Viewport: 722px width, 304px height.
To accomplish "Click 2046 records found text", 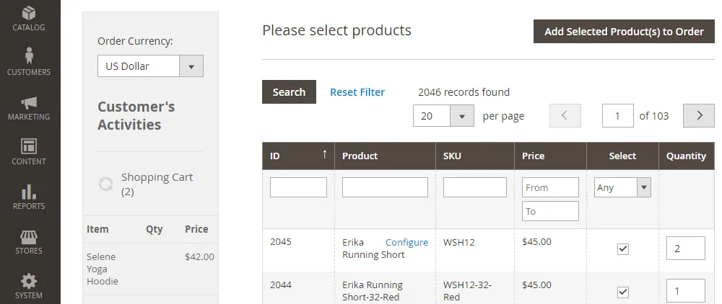I will [464, 91].
